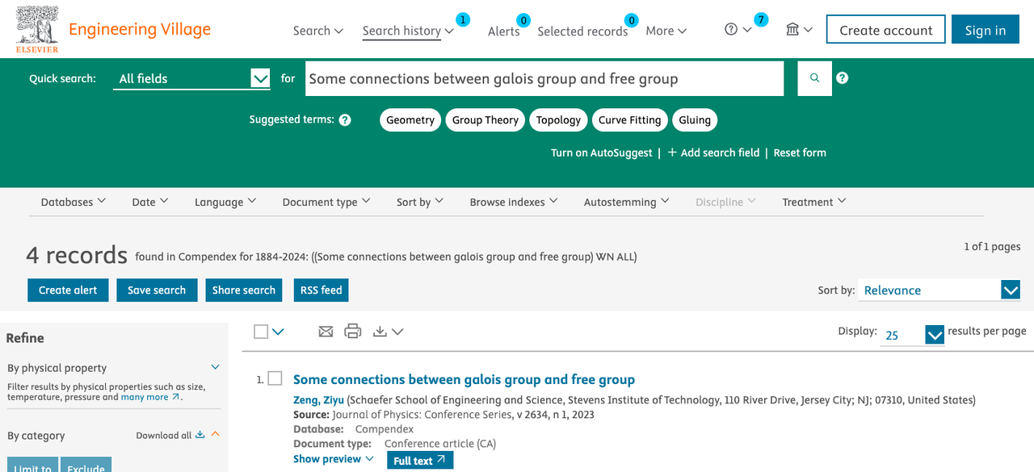Select the Group Theory suggested term
The width and height of the screenshot is (1034, 472).
coord(485,120)
